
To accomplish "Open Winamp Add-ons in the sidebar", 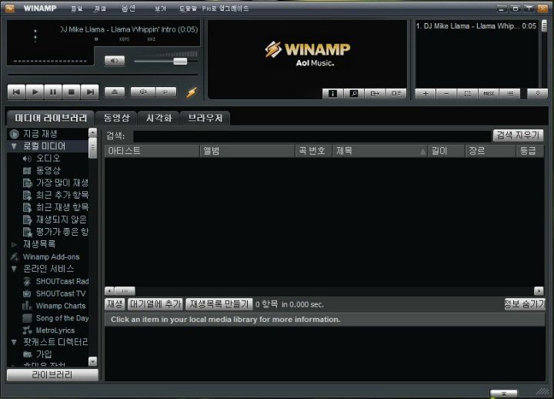I will click(51, 256).
